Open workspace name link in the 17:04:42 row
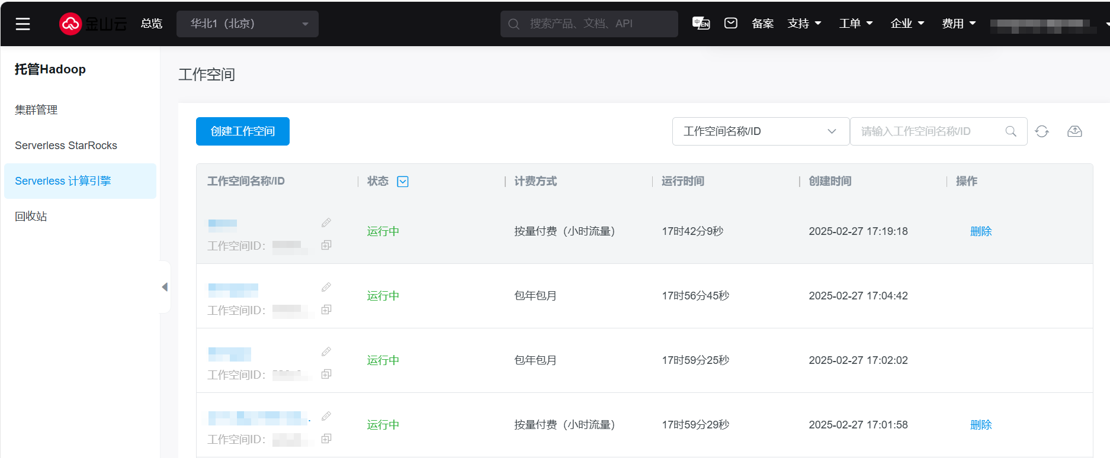The width and height of the screenshot is (1110, 458). 233,290
